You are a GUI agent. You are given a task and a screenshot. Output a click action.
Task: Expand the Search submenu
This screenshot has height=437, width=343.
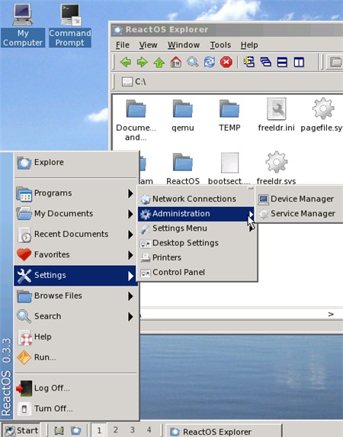coord(76,316)
